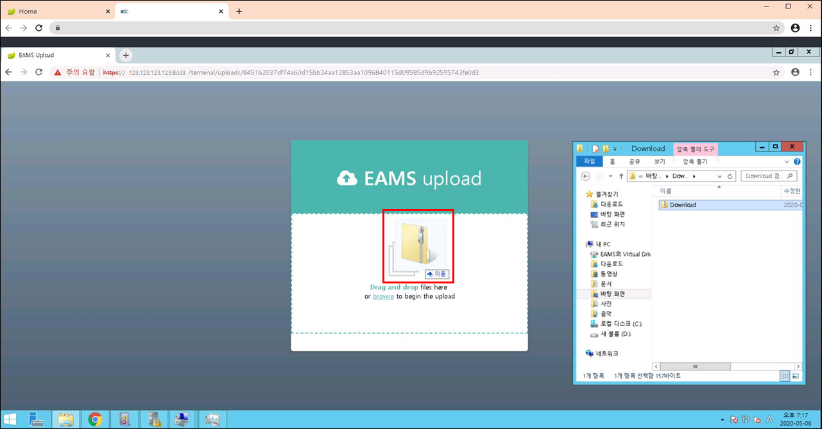Select 음악 folder in navigation pane
Image resolution: width=822 pixels, height=429 pixels.
pos(601,314)
